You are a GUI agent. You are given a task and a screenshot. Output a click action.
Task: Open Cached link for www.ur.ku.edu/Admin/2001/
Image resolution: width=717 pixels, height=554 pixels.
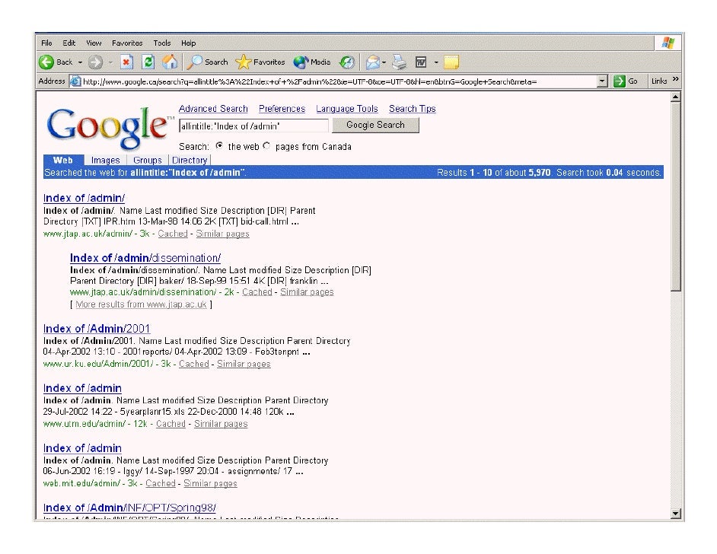194,364
